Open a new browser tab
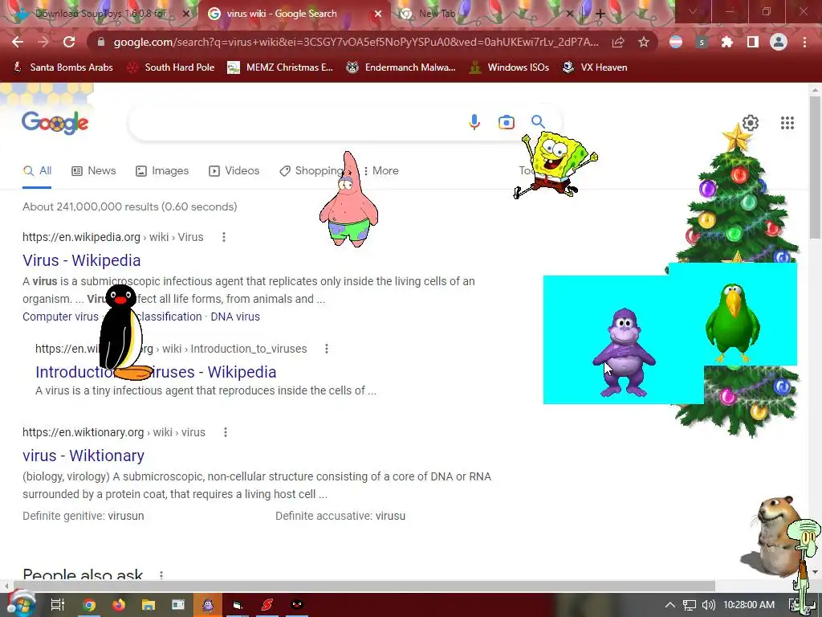 tap(600, 14)
